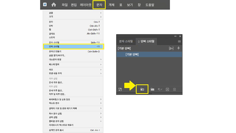Viewport: 236px width, 133px height.
Task: Click the [a+] style override highlighter icon
Action: pos(171,48)
